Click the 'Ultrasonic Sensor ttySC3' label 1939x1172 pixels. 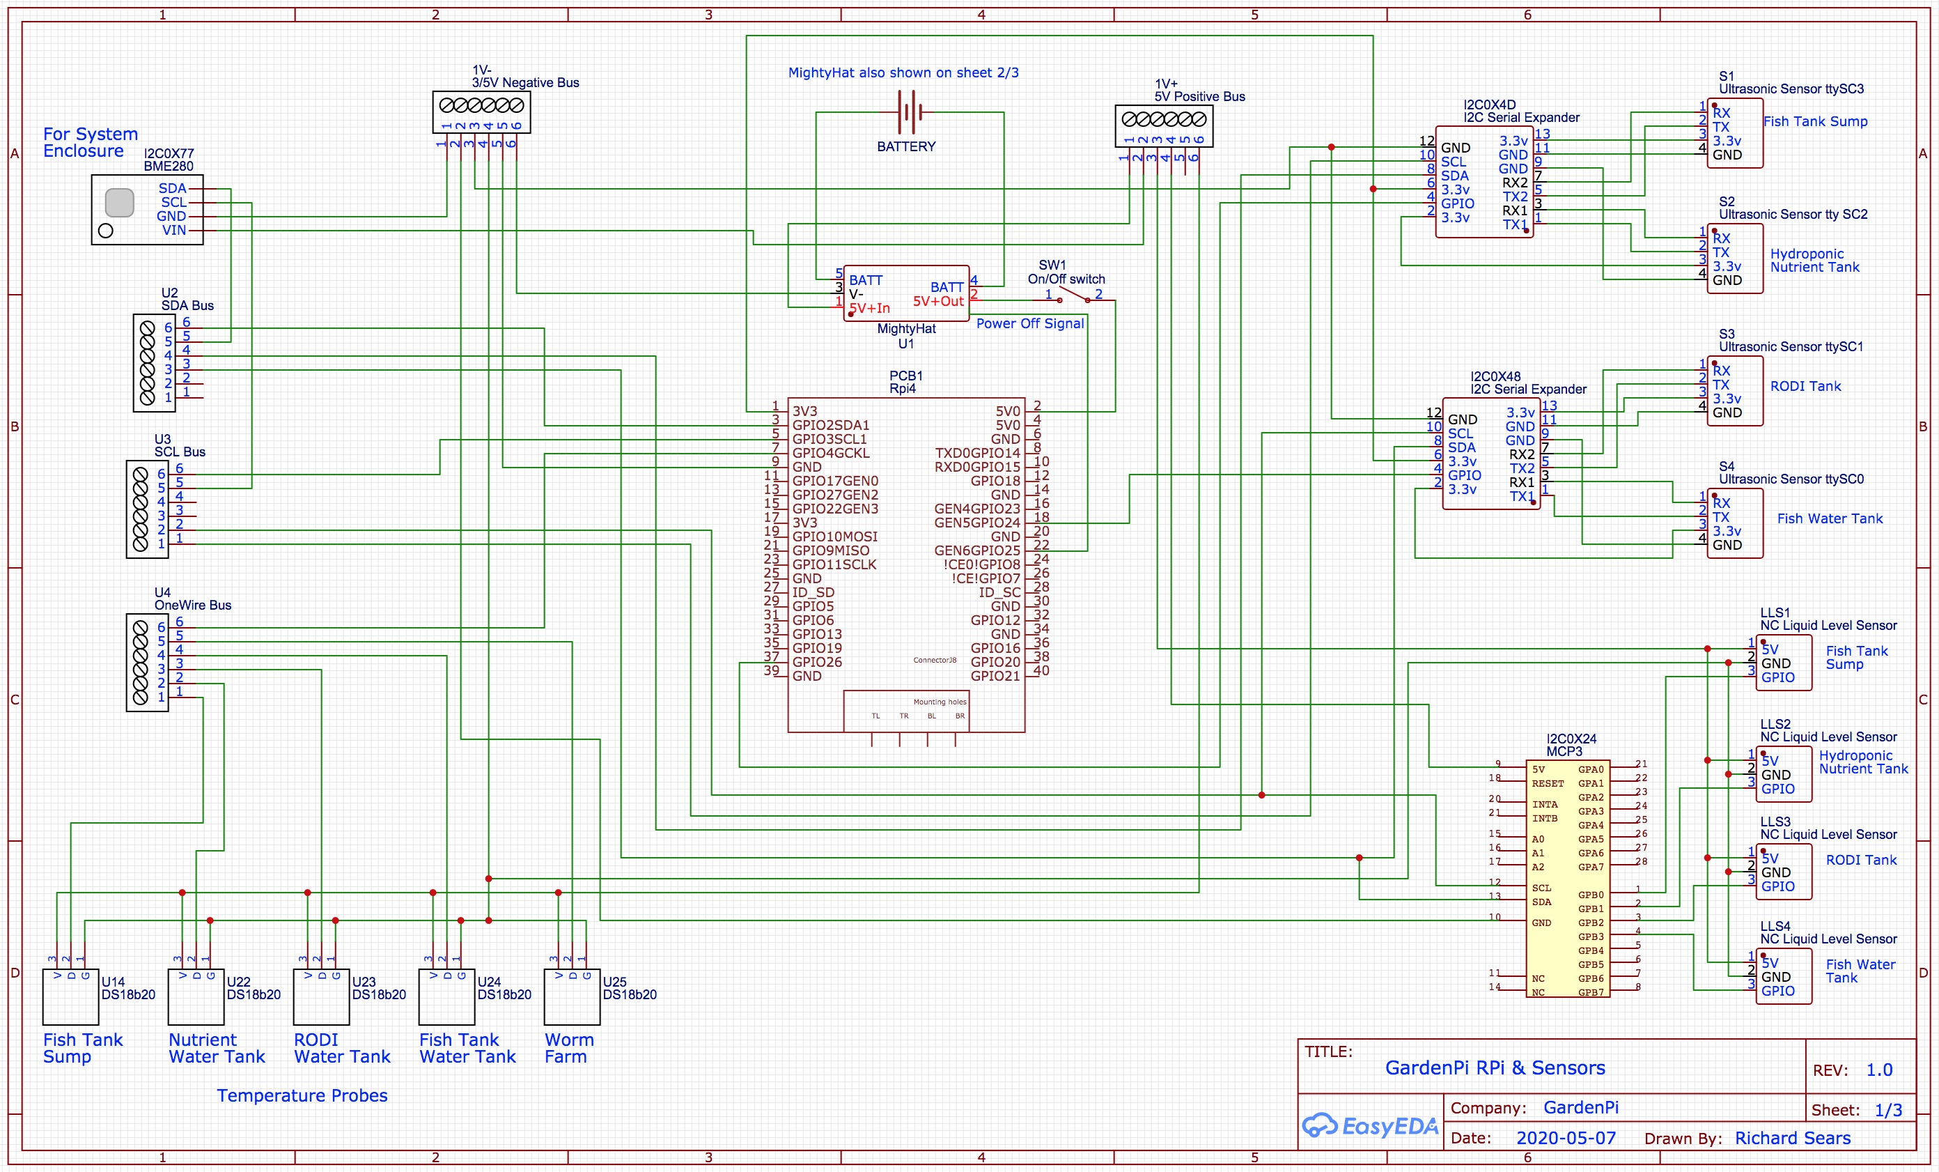[1791, 89]
